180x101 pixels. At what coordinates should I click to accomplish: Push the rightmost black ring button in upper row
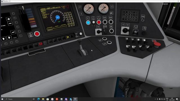pos(111,22)
